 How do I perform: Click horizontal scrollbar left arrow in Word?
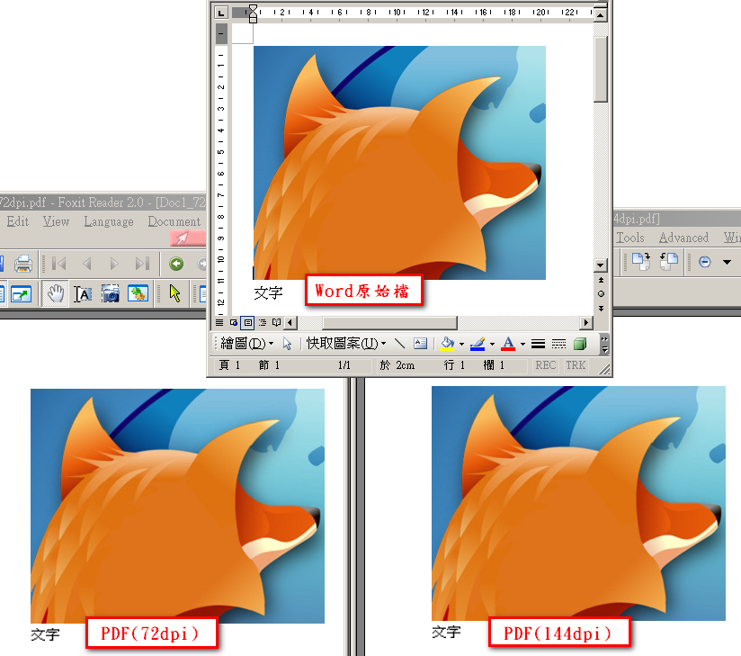(290, 322)
